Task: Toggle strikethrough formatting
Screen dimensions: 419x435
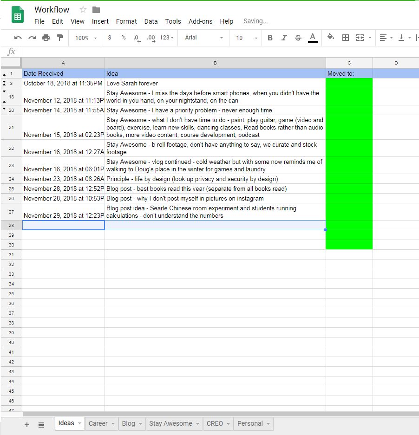Action: [x=298, y=38]
